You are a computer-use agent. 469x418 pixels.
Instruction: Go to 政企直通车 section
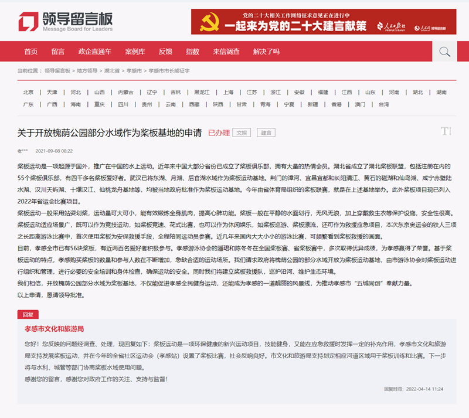(95, 52)
